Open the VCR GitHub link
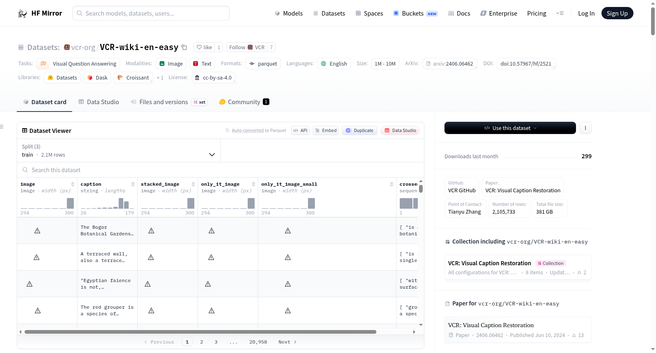The height and width of the screenshot is (353, 656). (462, 187)
